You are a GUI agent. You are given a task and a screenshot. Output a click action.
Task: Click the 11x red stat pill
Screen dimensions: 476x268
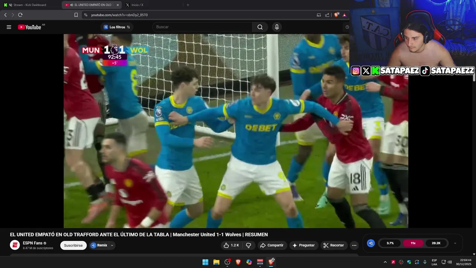coord(413,243)
